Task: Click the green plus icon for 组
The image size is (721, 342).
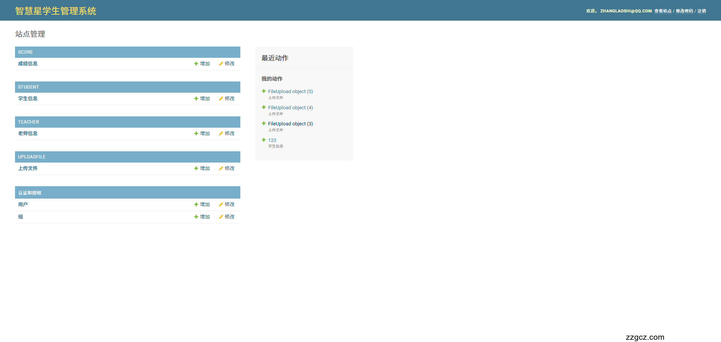Action: click(196, 217)
